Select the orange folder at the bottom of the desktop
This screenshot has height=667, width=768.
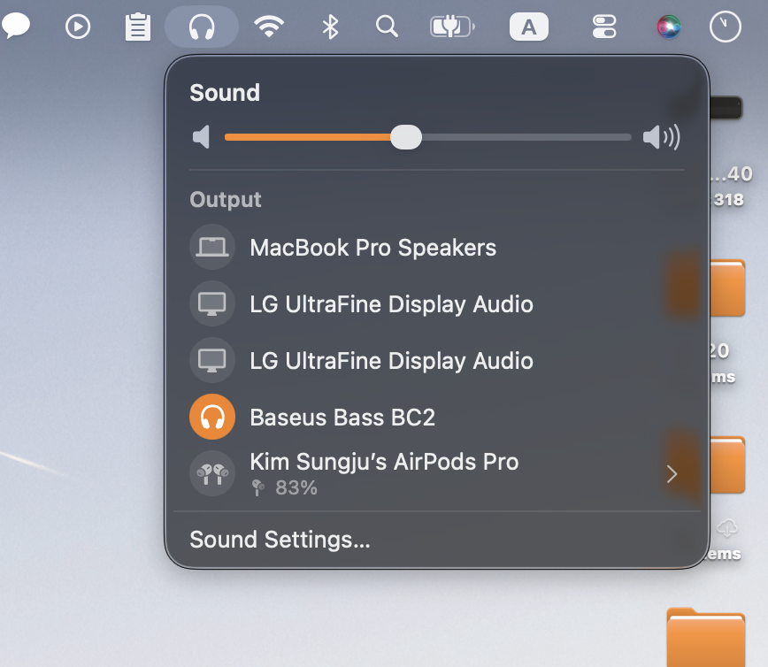(706, 637)
